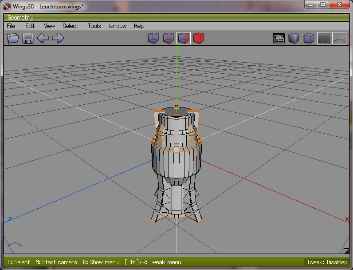Click the Save floppy disk icon

(x=28, y=38)
